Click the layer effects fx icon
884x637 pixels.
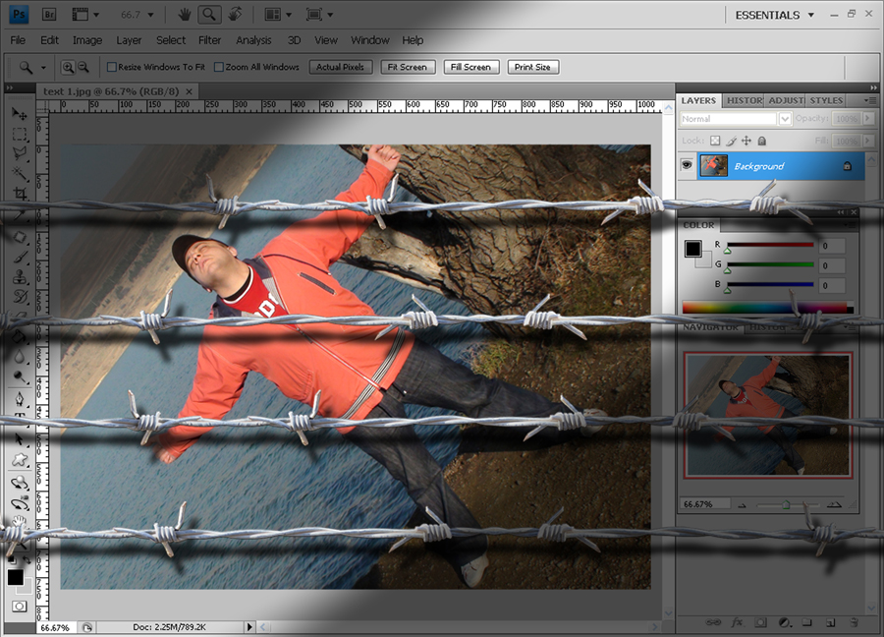click(735, 622)
